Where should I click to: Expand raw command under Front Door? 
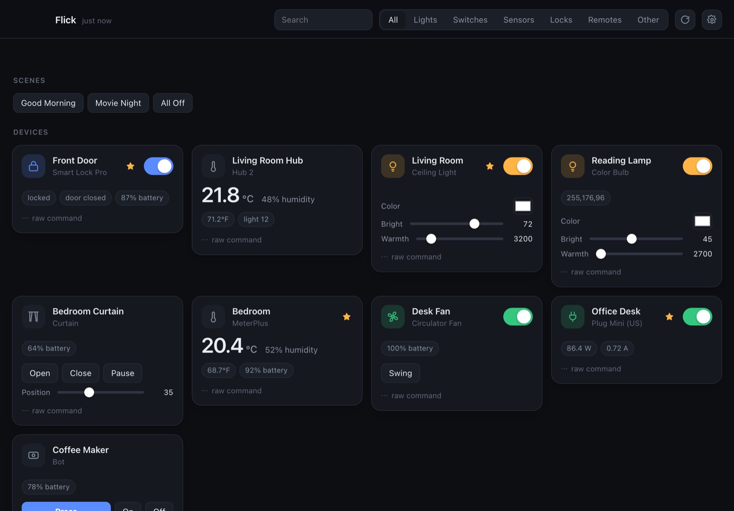pyautogui.click(x=52, y=218)
